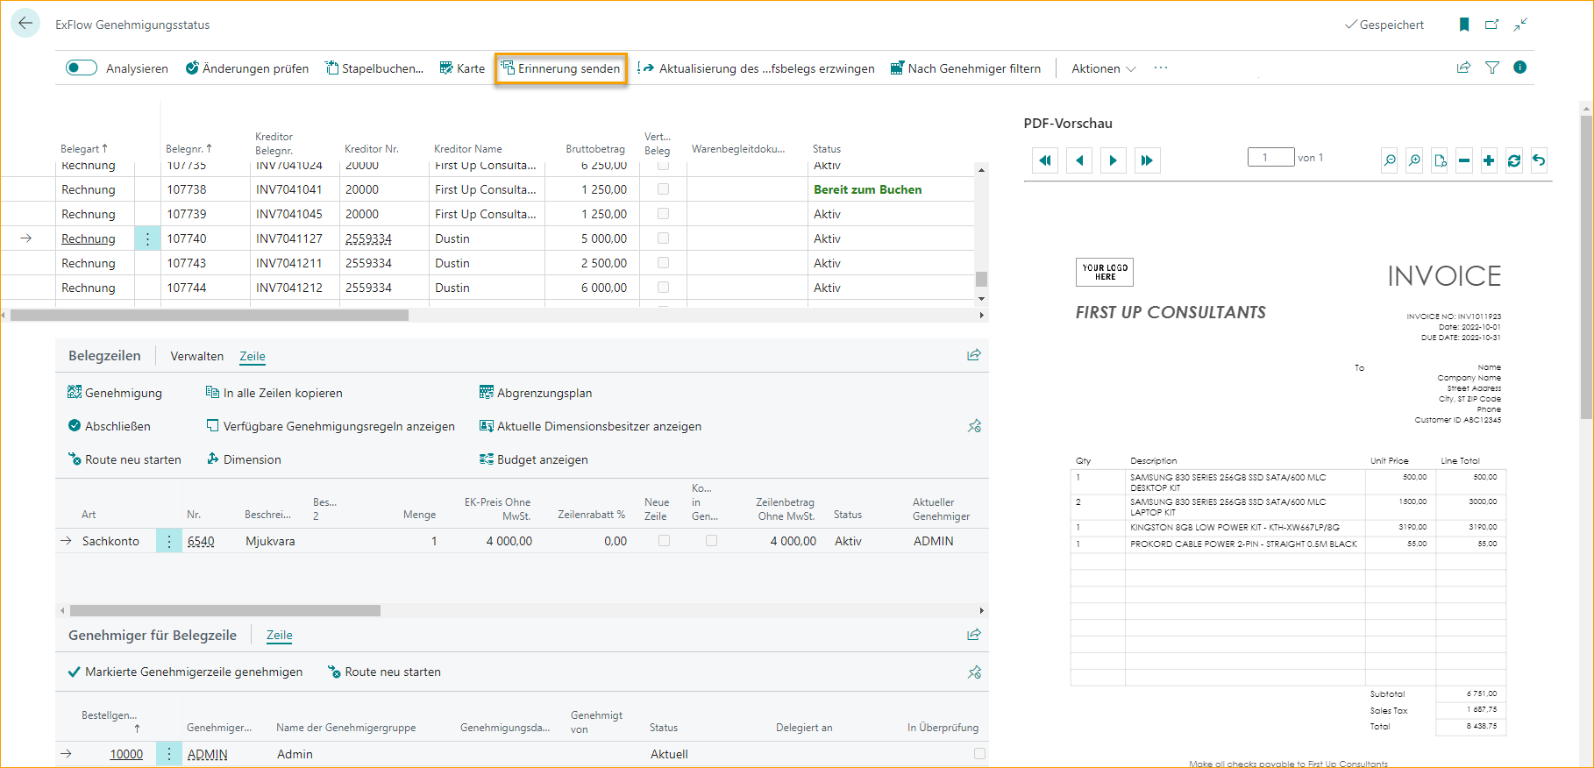This screenshot has width=1594, height=768.
Task: Toggle In Überprüfung checkbox for ADMIN
Action: tap(979, 754)
